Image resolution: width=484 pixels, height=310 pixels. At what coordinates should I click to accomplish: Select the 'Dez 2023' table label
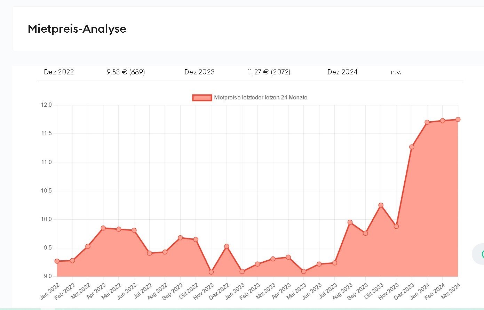click(199, 72)
